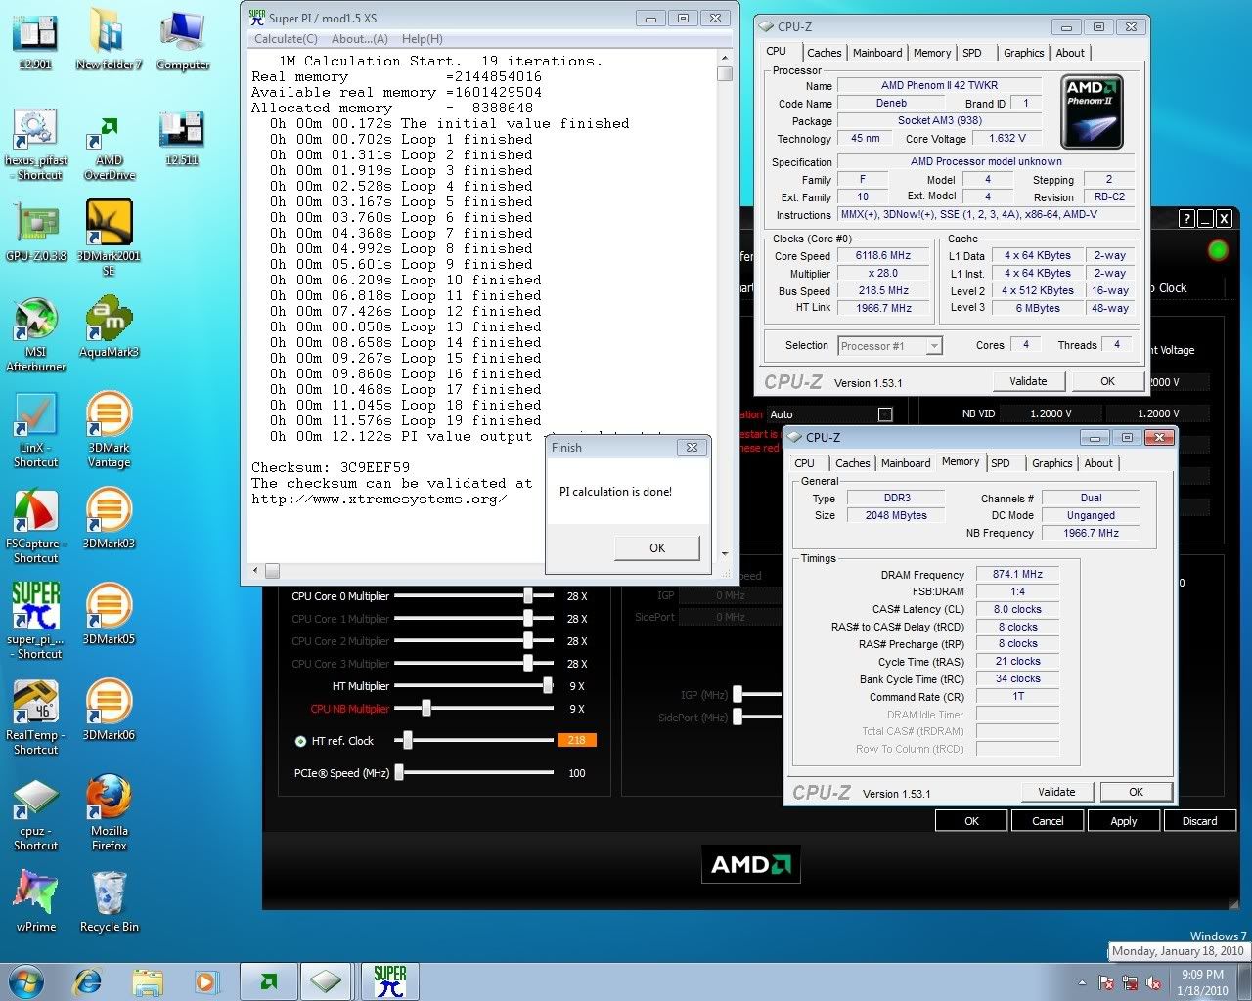Launch the MSI Afterburner desktop icon

click(35, 334)
